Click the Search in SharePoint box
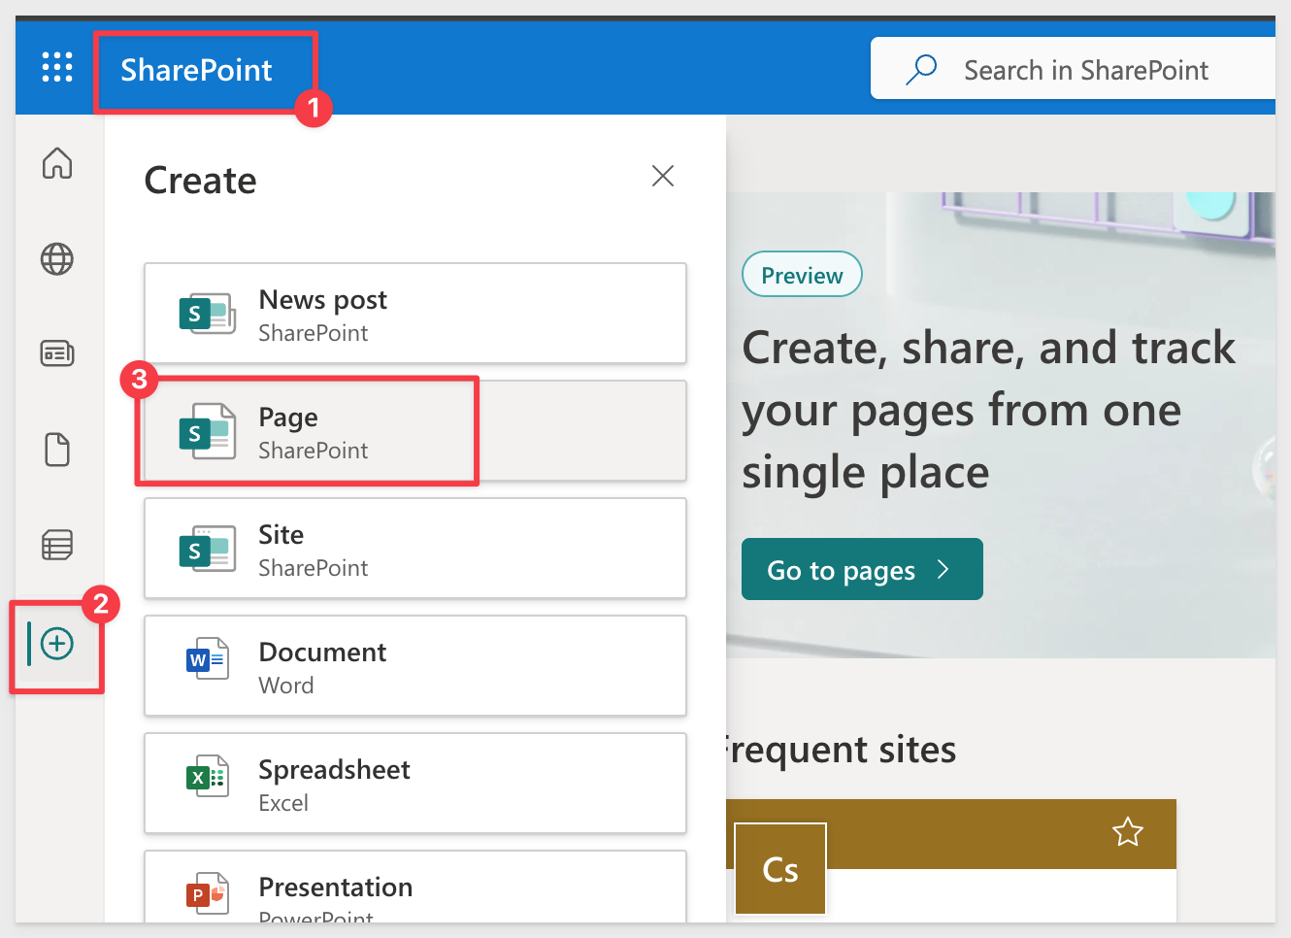1291x938 pixels. [x=1073, y=69]
